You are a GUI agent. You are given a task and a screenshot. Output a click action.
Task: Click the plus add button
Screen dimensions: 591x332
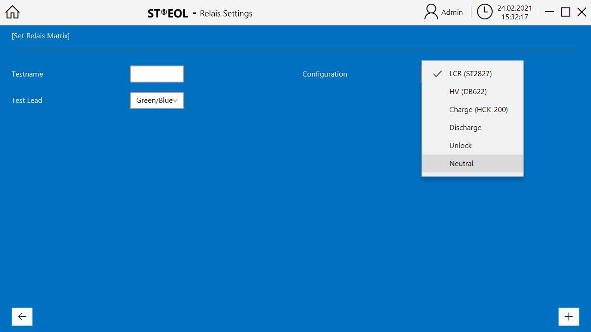point(568,317)
